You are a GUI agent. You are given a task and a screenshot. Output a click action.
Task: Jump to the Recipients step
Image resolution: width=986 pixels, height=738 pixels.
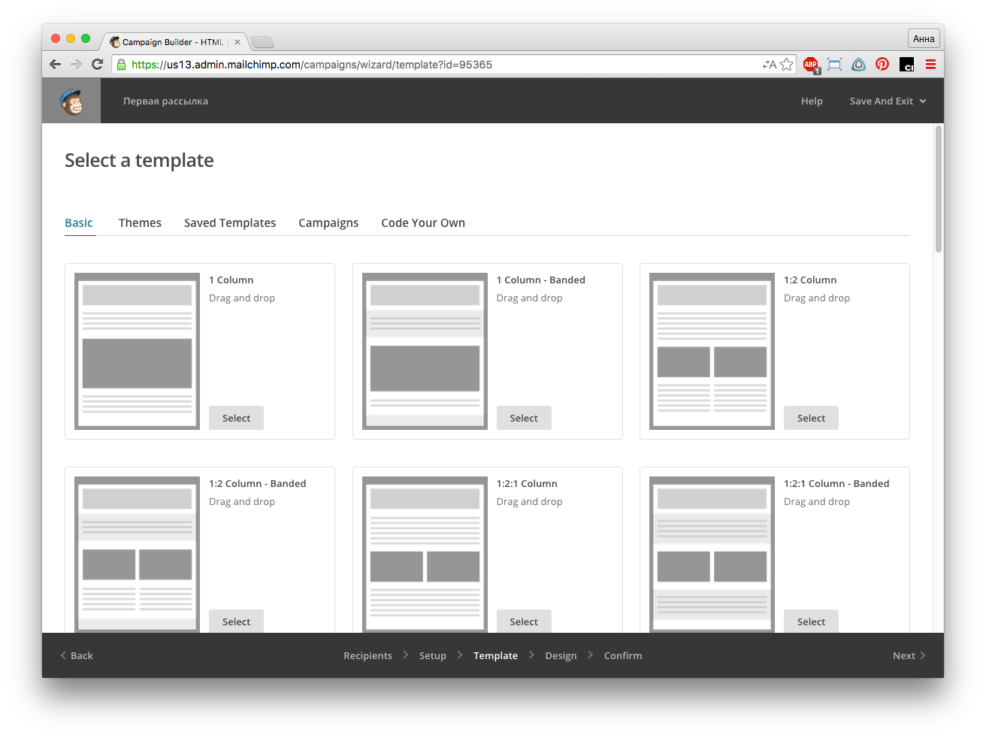tap(367, 656)
